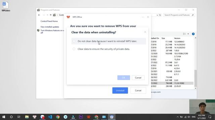Click the Control Panel address bar icon

pyautogui.click(x=54, y=15)
